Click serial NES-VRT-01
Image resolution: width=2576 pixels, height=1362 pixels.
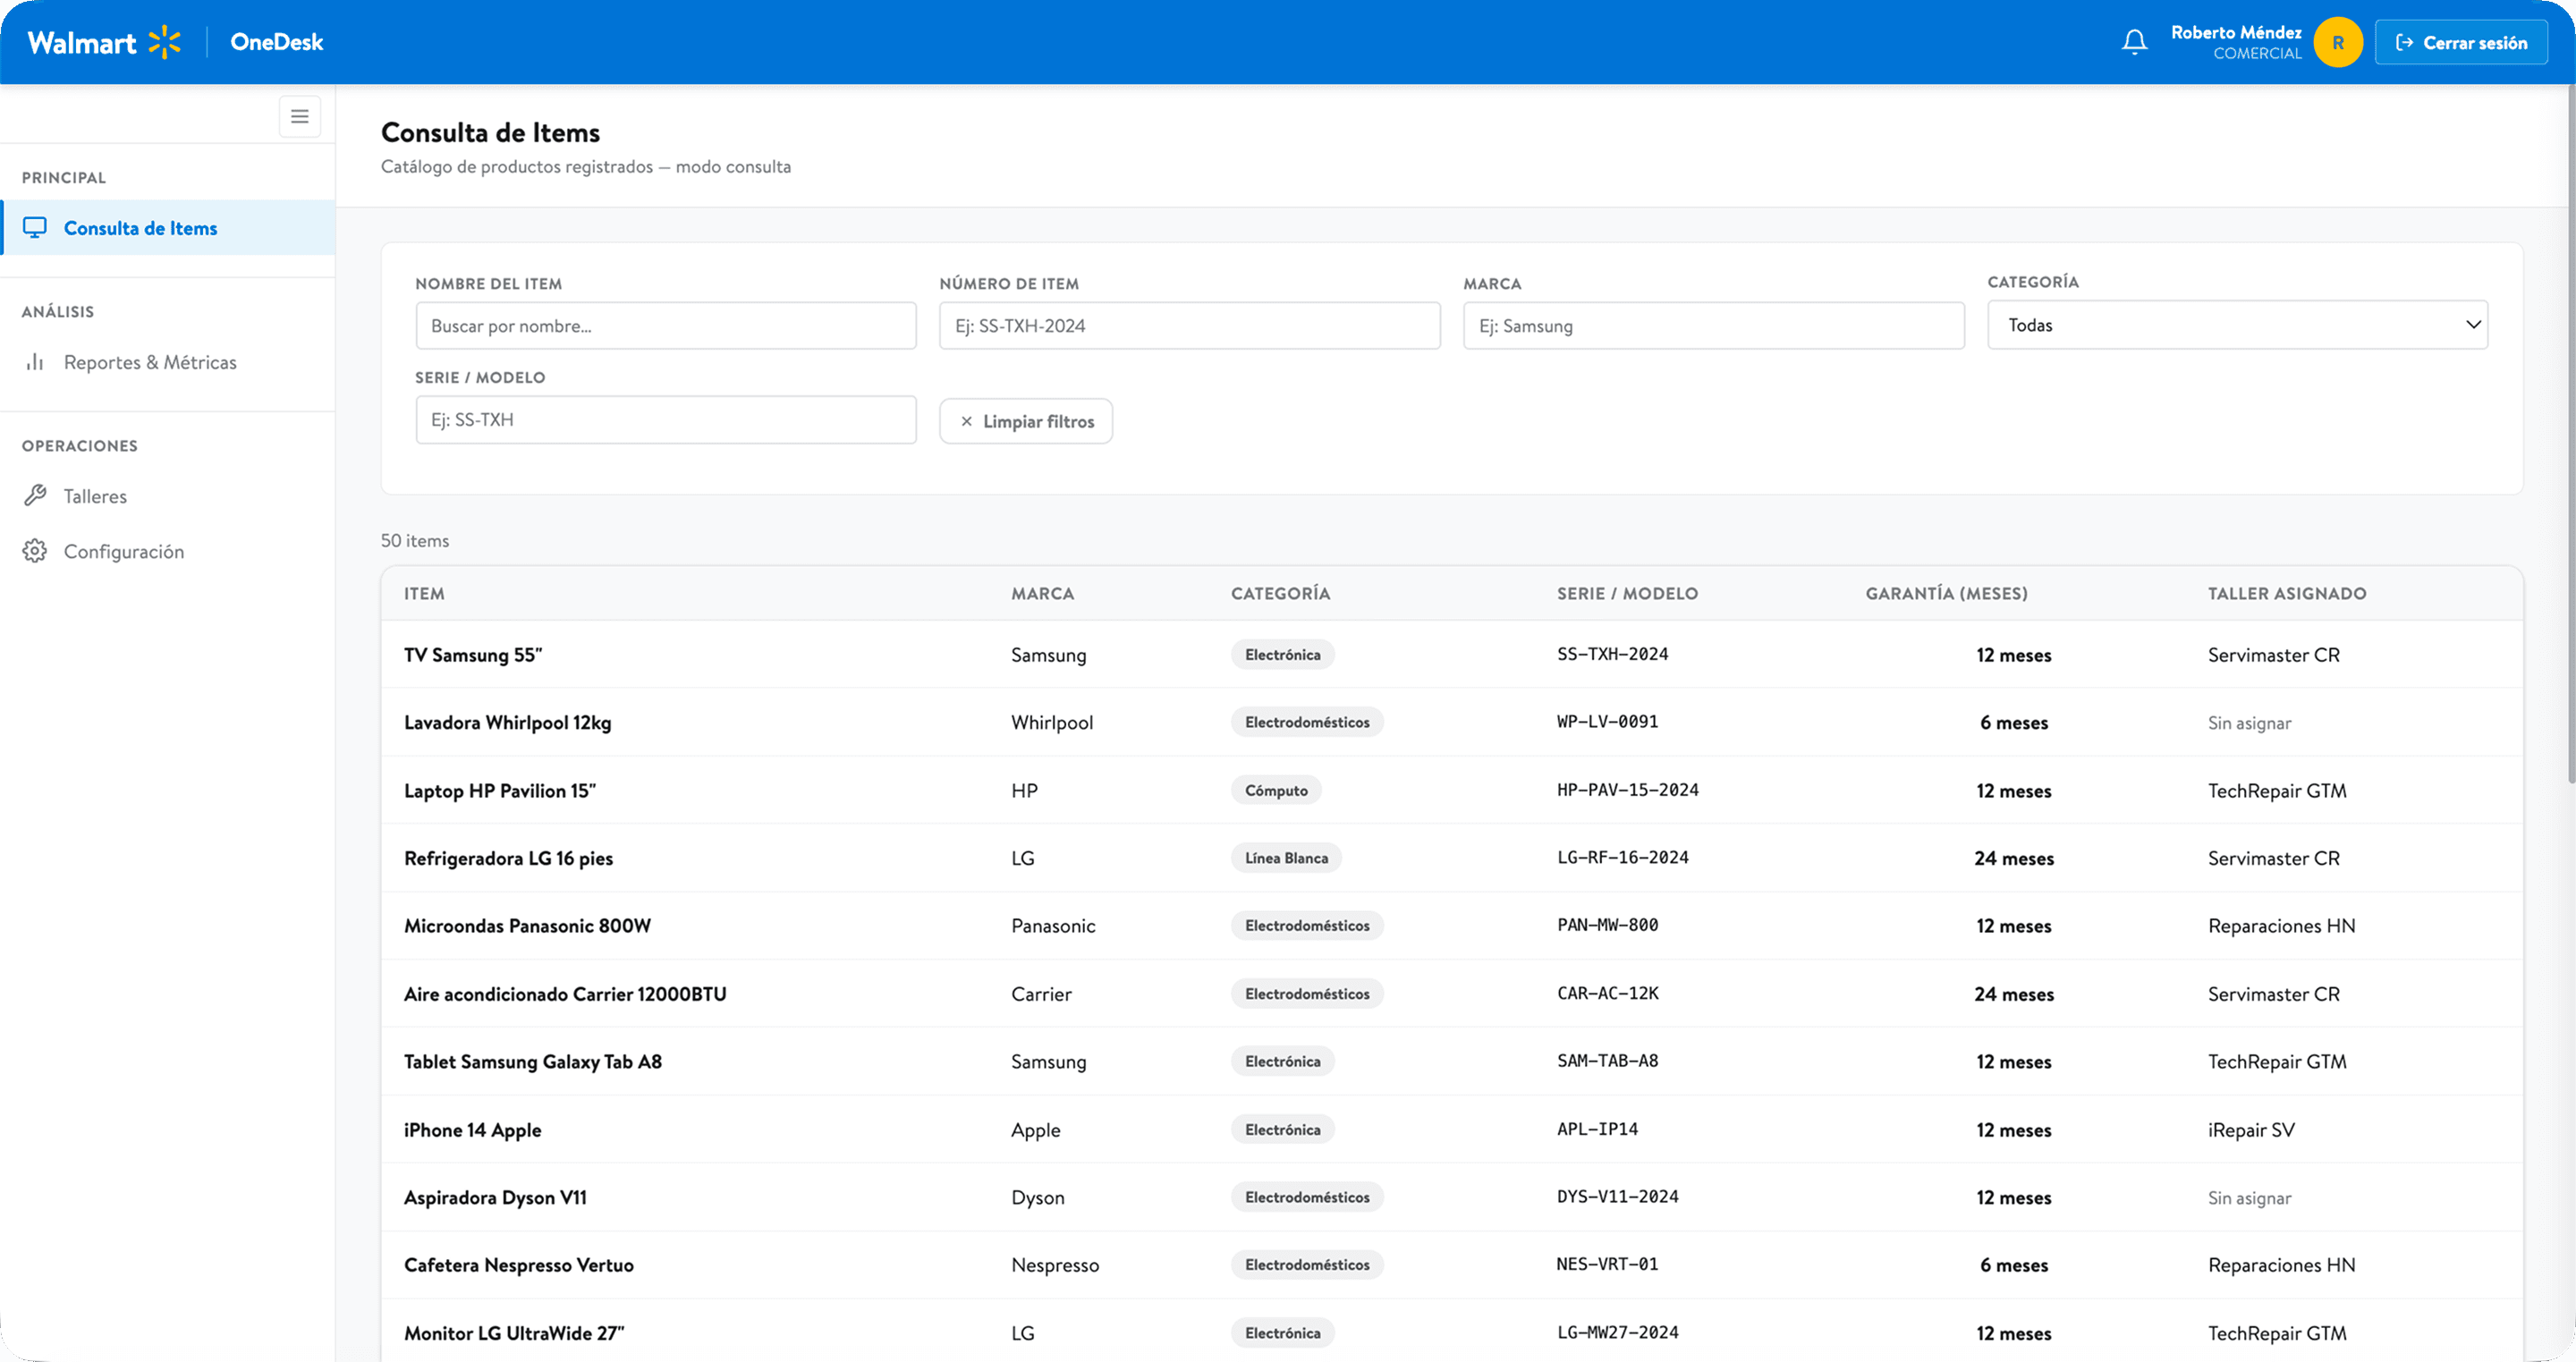(x=1607, y=1264)
